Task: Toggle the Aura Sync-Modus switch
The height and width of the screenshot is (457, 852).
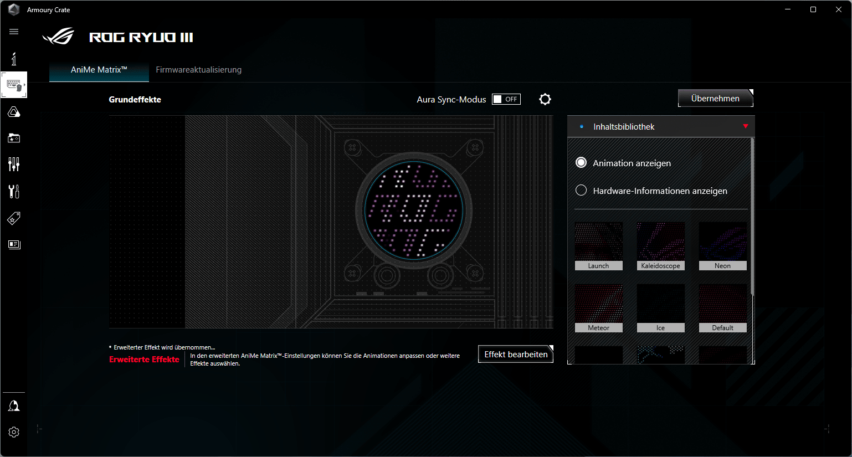Action: pos(506,99)
